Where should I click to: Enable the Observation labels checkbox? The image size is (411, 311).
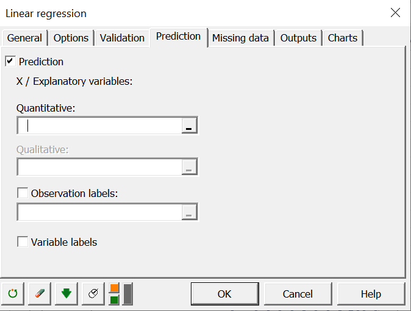tap(23, 193)
